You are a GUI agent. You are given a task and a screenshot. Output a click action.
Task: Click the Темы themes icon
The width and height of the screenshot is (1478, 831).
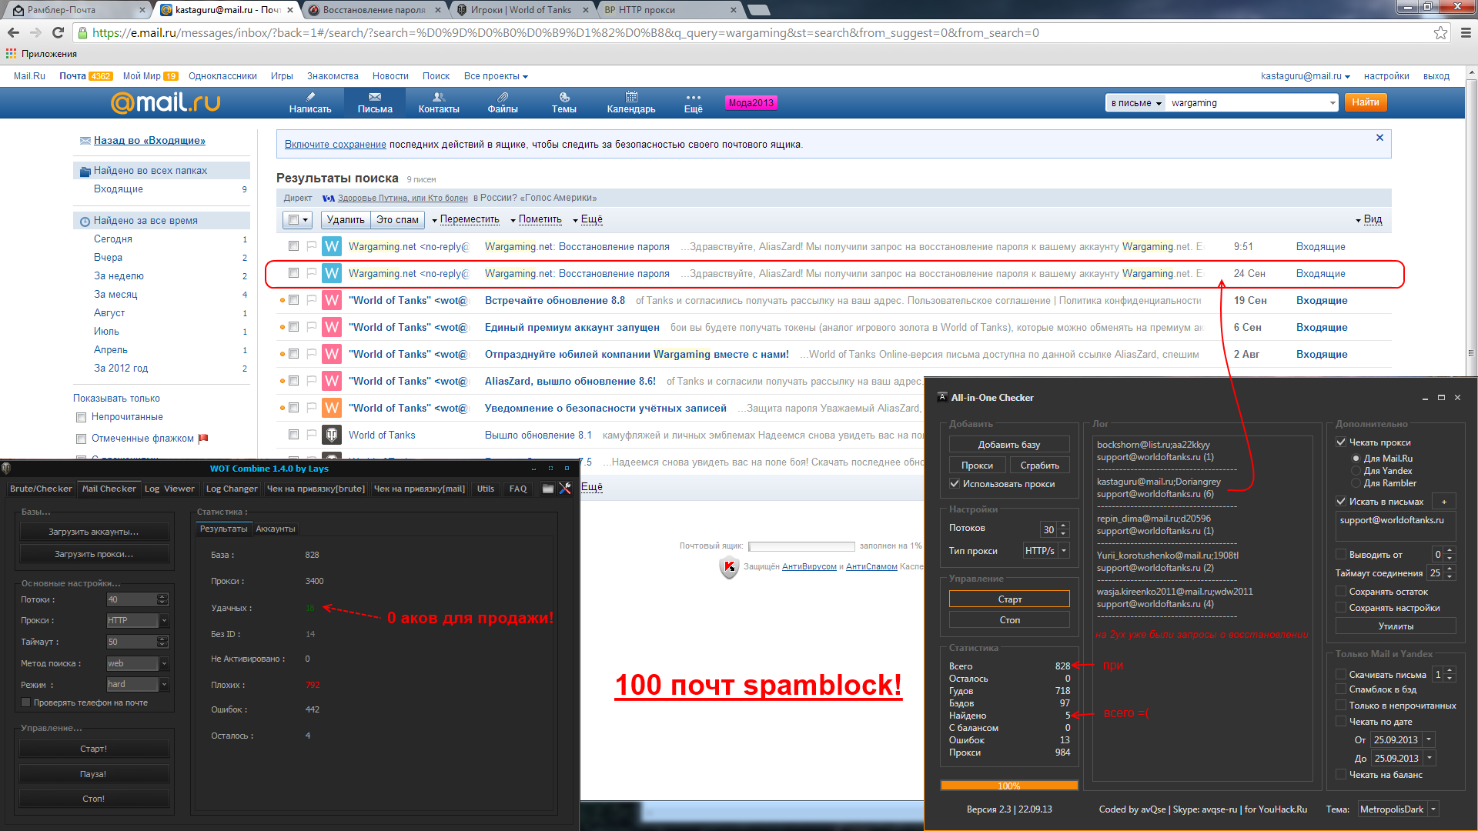[x=563, y=97]
